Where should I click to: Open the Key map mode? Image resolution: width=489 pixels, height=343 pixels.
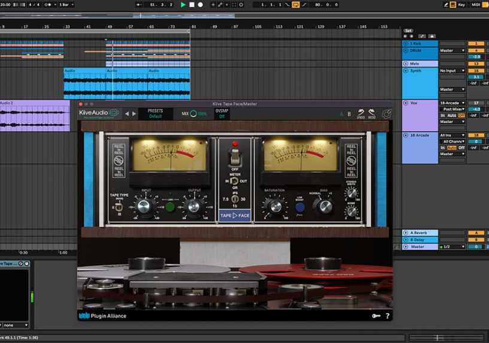click(x=461, y=5)
